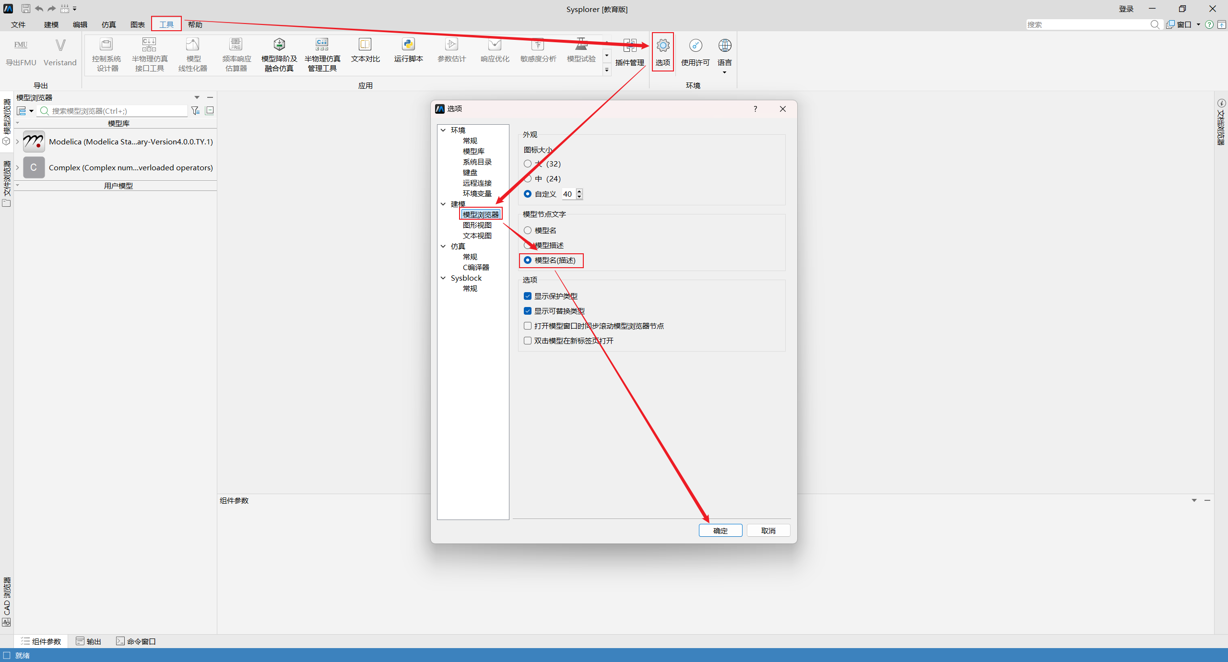Collapse the 建模 tree node
The width and height of the screenshot is (1228, 662).
pyautogui.click(x=443, y=204)
